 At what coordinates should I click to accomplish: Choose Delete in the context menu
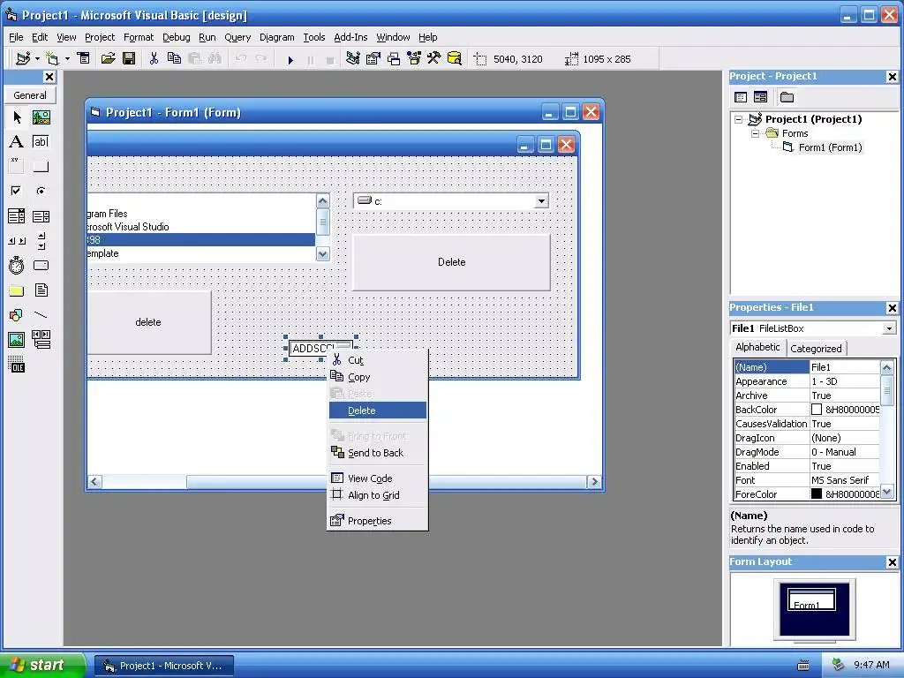tap(378, 411)
